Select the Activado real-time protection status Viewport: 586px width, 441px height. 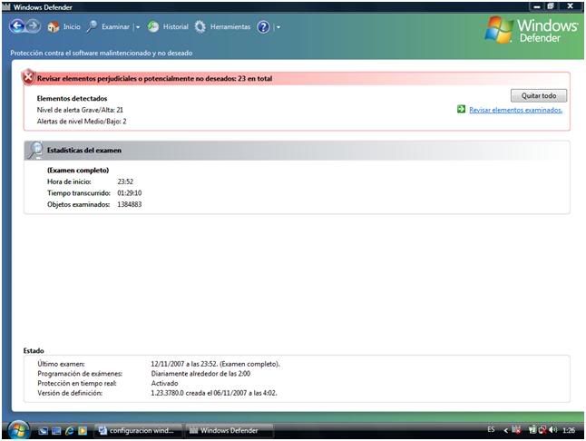click(164, 384)
